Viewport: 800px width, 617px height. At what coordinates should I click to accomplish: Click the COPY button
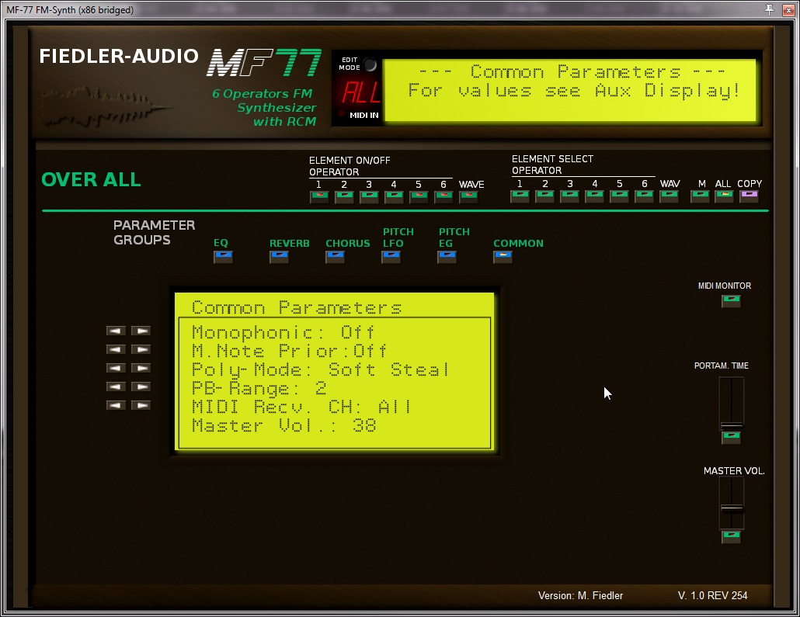tap(749, 196)
